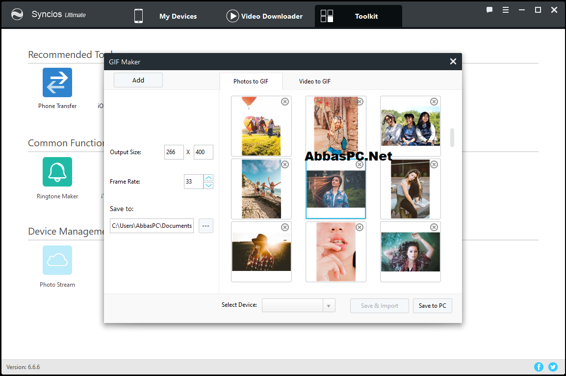Increase the frame rate value
This screenshot has width=566, height=376.
[208, 178]
